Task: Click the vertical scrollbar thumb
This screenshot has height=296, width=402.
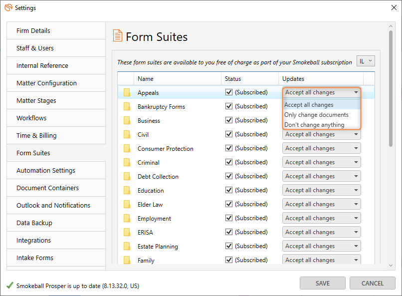Action: point(391,88)
